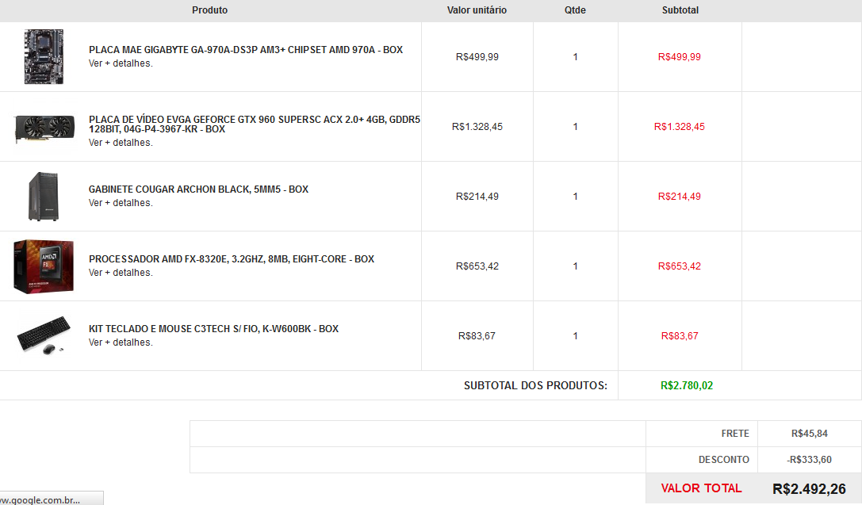Image resolution: width=862 pixels, height=505 pixels.
Task: Click the Valor unitário column header
Action: (x=477, y=10)
